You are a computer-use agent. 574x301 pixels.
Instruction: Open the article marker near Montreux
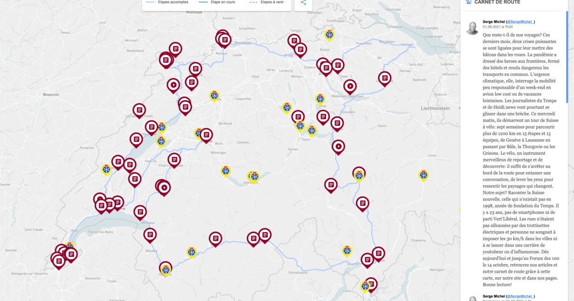140,212
